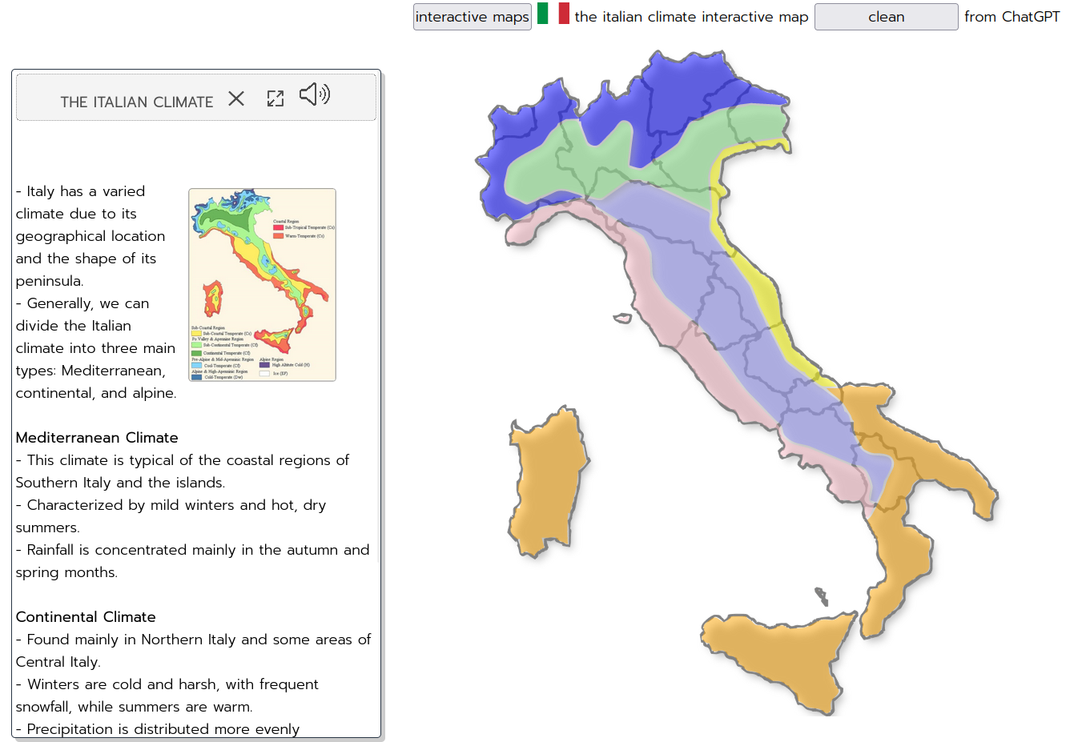
Task: Click the text "- Italy has a varied"
Action: click(x=81, y=191)
